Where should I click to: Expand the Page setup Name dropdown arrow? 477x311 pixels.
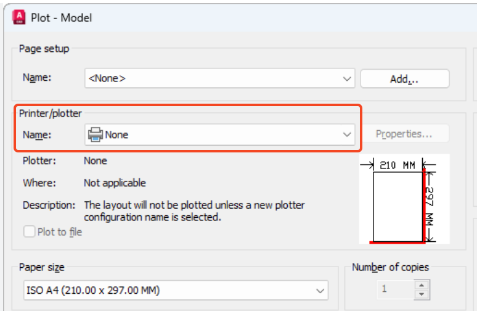click(x=347, y=78)
